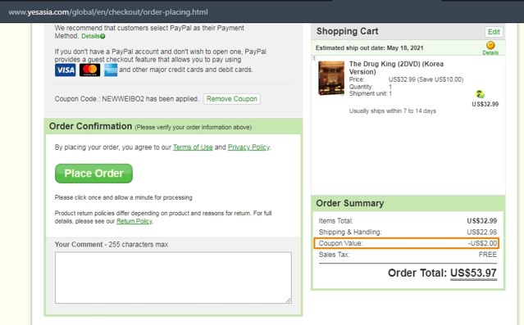Click inside the Your Comment text box
The height and width of the screenshot is (325, 524).
click(x=173, y=278)
